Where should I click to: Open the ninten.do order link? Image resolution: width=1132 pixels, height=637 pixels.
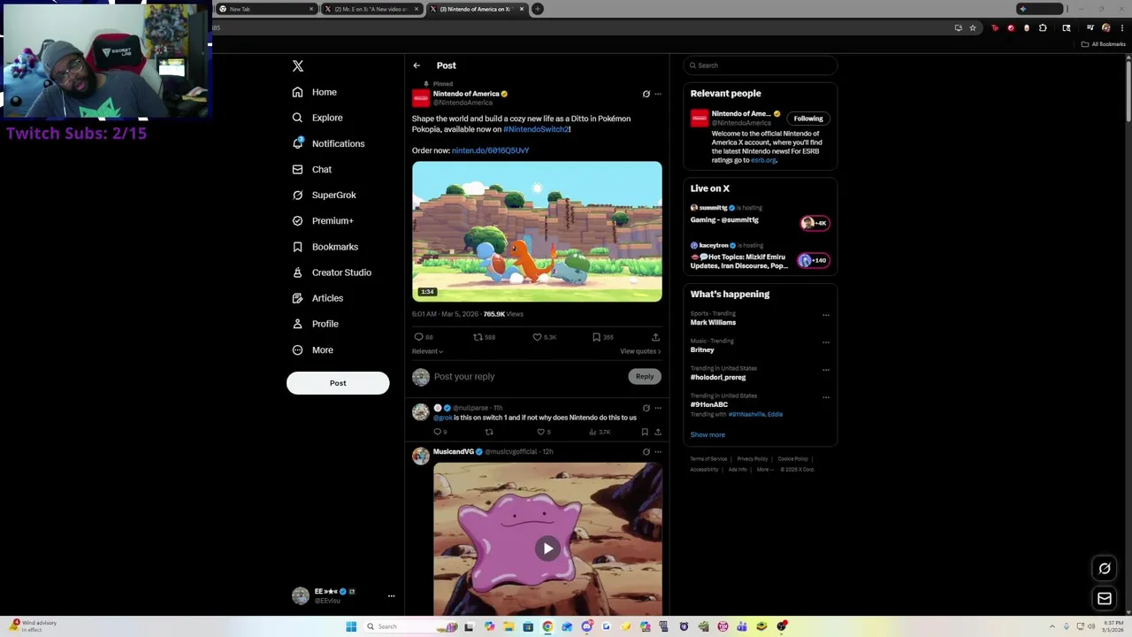pos(490,150)
